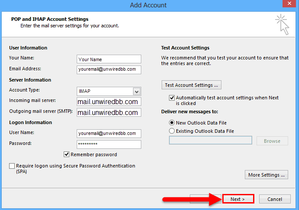Click the cursor wizard icon in header
This screenshot has height=210, width=299.
coord(282,24)
